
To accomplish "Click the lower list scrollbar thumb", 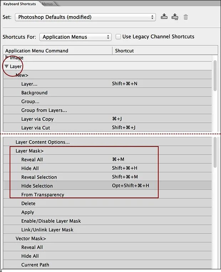I will (x=215, y=152).
